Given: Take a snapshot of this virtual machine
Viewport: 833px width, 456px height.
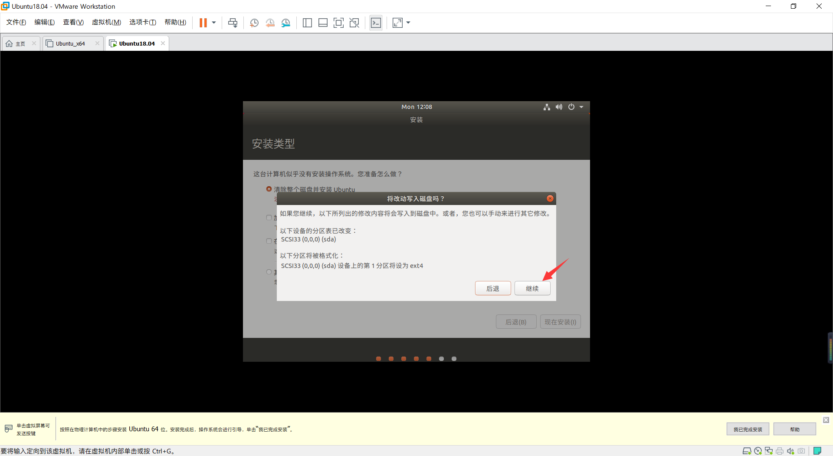Looking at the screenshot, I should tap(254, 23).
